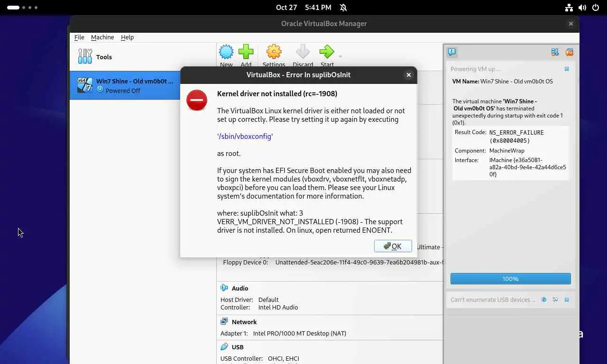Click delete finished notifications icon
The image size is (607, 364).
coord(570,52)
